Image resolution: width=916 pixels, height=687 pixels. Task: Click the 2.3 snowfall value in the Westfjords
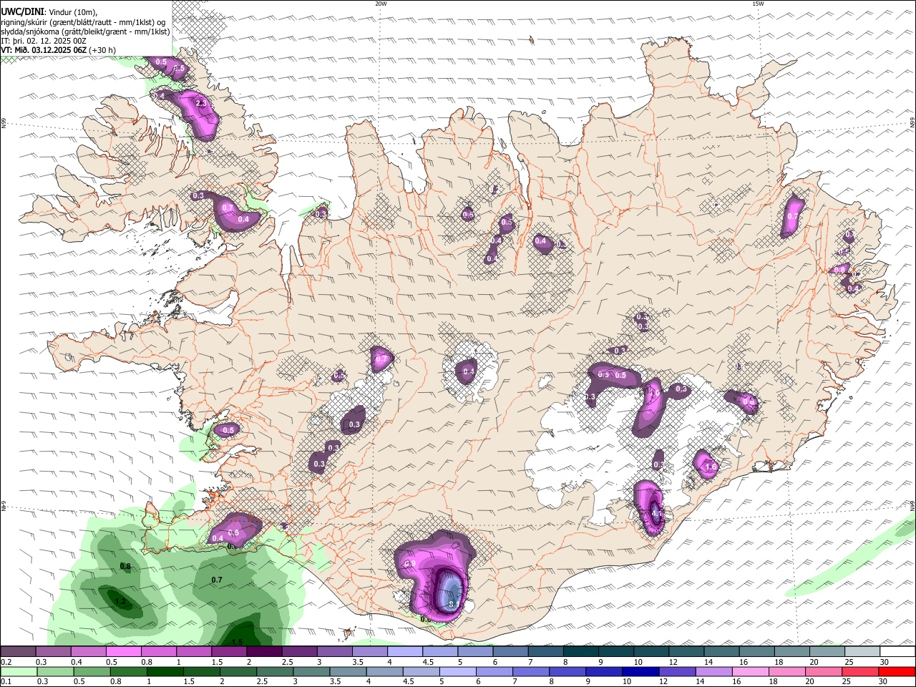(201, 104)
